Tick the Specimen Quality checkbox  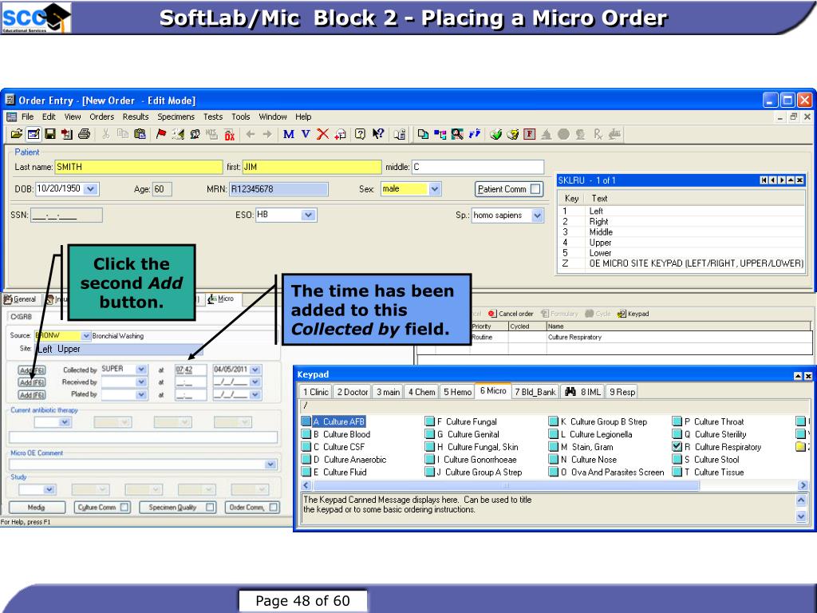tap(210, 507)
